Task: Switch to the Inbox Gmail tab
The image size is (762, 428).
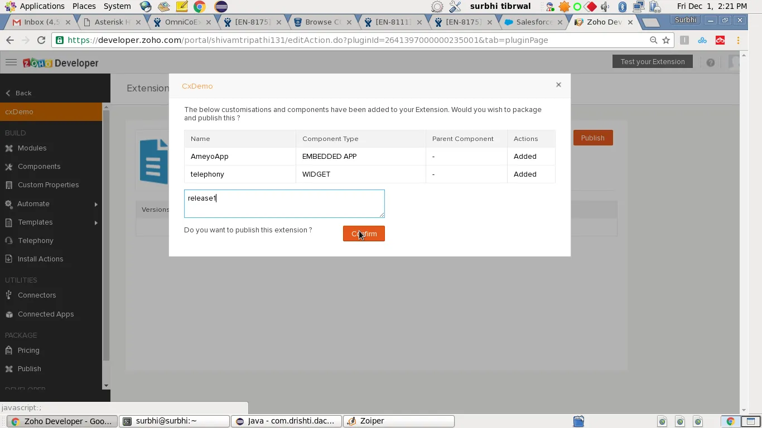Action: tap(41, 22)
